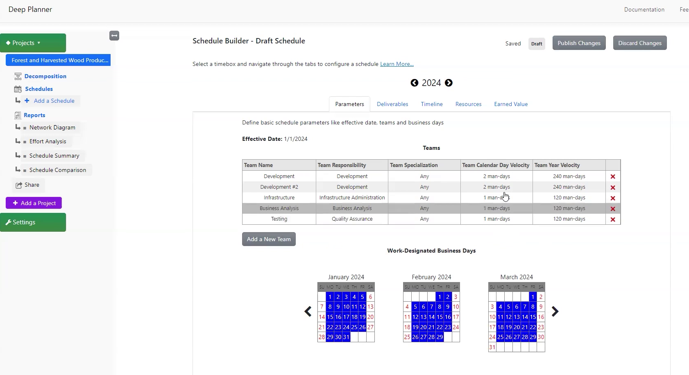689x375 pixels.
Task: Remove the Business Analysis team
Action: [x=613, y=209]
